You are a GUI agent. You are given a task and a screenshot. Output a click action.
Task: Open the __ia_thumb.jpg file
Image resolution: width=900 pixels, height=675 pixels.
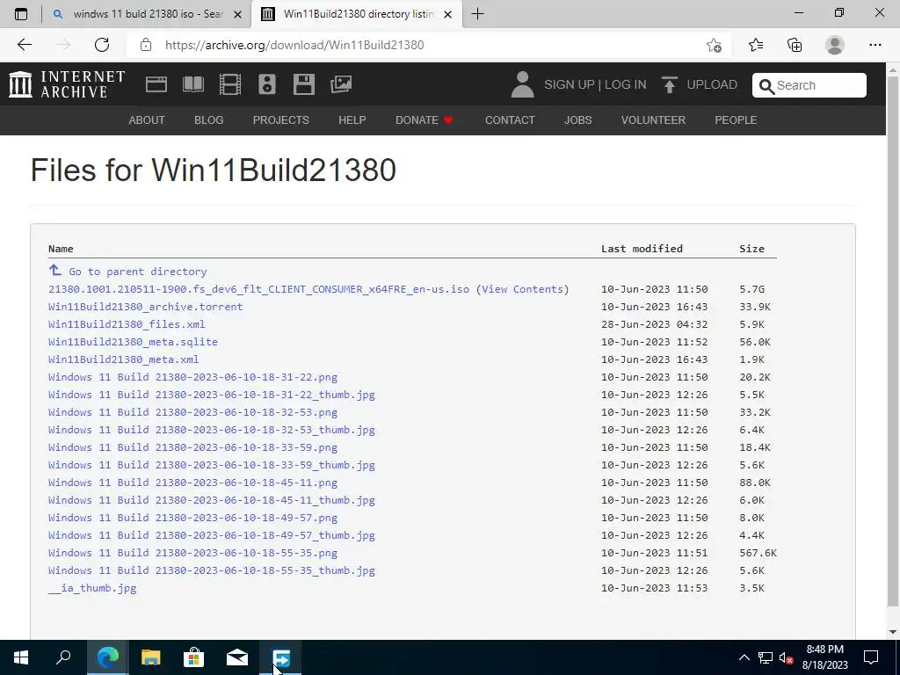[92, 588]
